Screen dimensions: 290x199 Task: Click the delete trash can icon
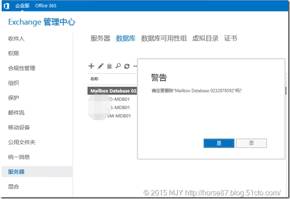109,66
